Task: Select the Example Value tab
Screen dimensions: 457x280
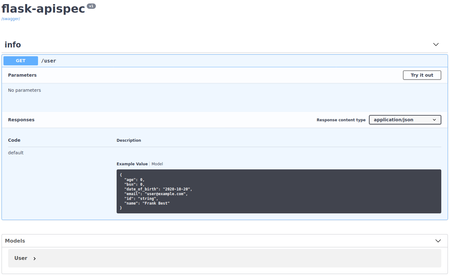Action: click(132, 164)
